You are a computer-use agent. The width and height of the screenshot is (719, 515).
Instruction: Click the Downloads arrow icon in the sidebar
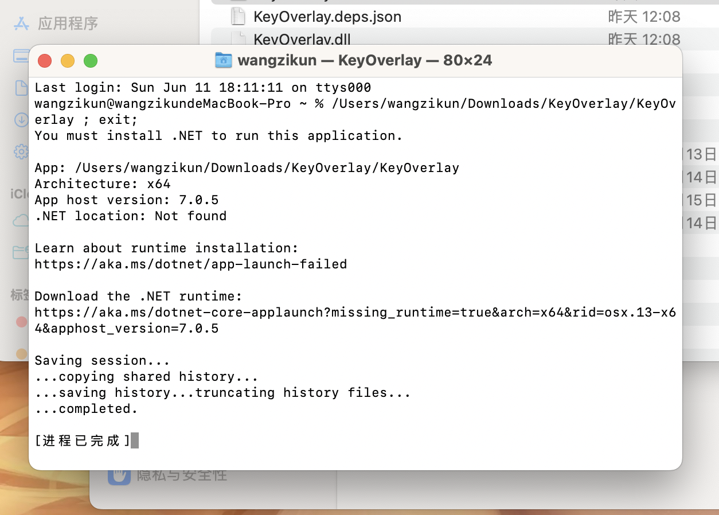pyautogui.click(x=21, y=121)
